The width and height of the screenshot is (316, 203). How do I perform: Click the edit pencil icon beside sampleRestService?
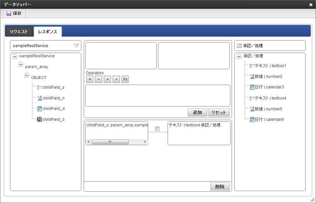[x=76, y=46]
